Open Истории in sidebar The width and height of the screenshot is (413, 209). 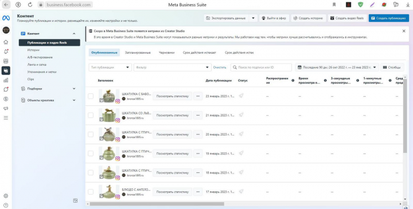pos(33,50)
